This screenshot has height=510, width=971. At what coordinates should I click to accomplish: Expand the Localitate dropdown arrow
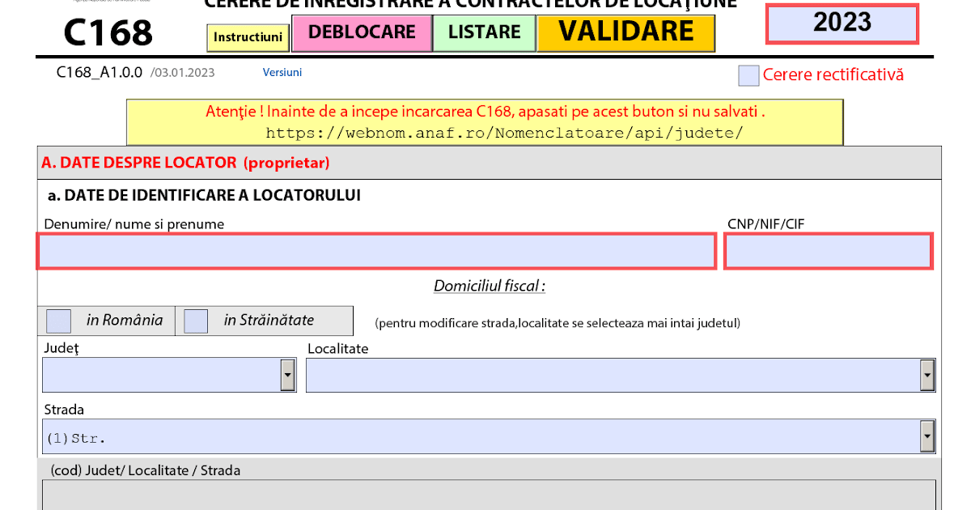click(927, 375)
